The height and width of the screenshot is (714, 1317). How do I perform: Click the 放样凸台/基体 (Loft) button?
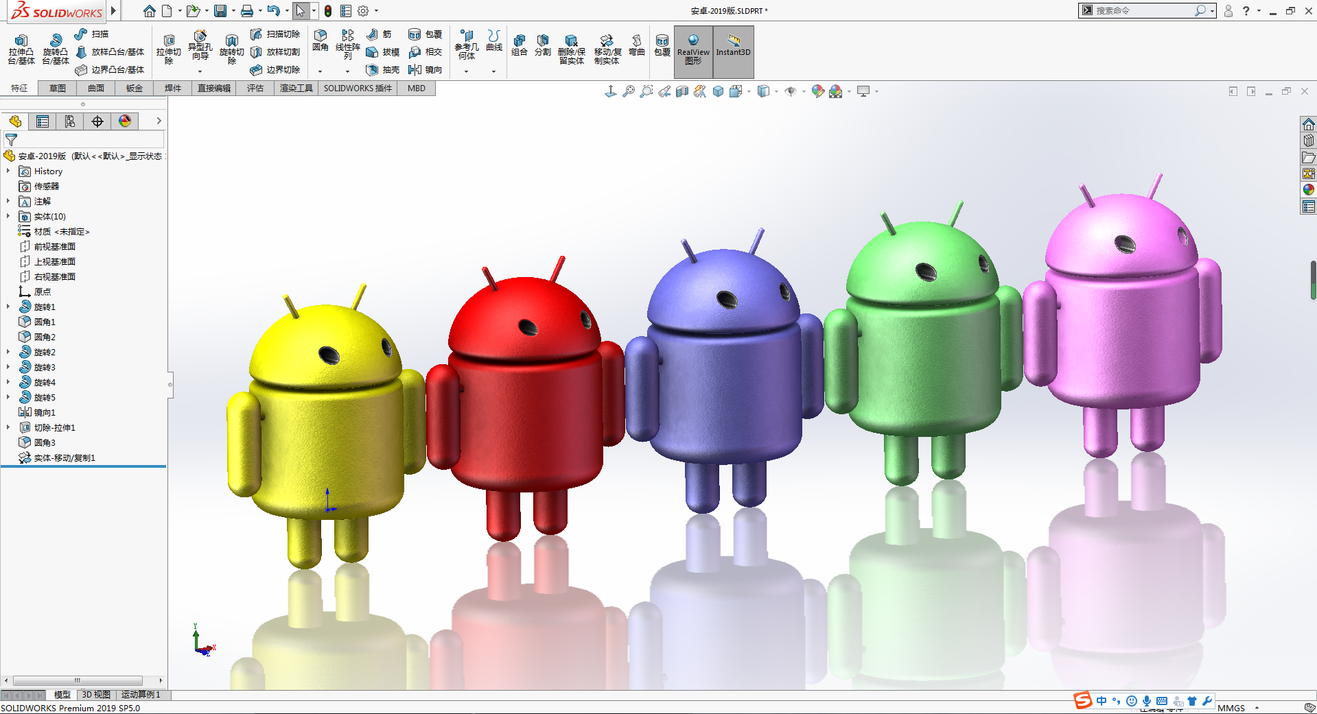pos(110,52)
